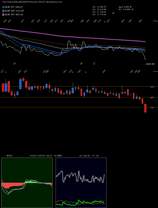Click the last large red candlestick
This screenshot has height=208, width=158.
tap(145, 108)
